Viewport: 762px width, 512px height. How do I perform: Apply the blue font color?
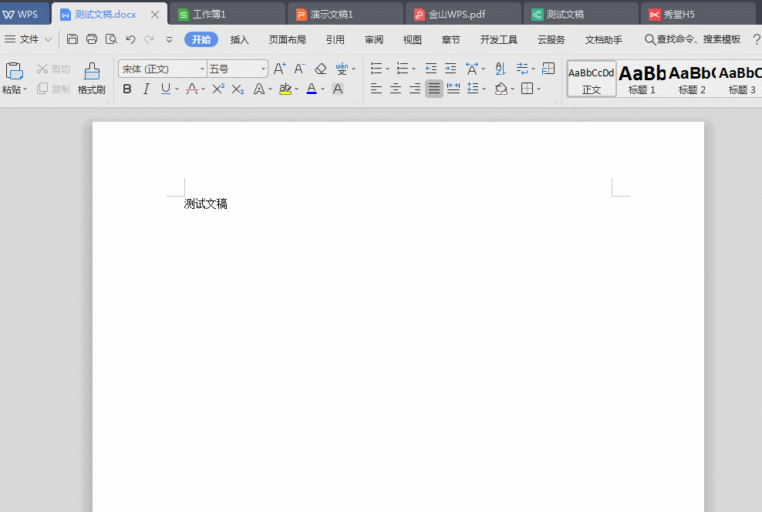pyautogui.click(x=312, y=89)
